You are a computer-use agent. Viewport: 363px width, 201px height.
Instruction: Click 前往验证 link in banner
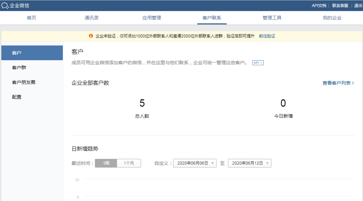pyautogui.click(x=267, y=36)
